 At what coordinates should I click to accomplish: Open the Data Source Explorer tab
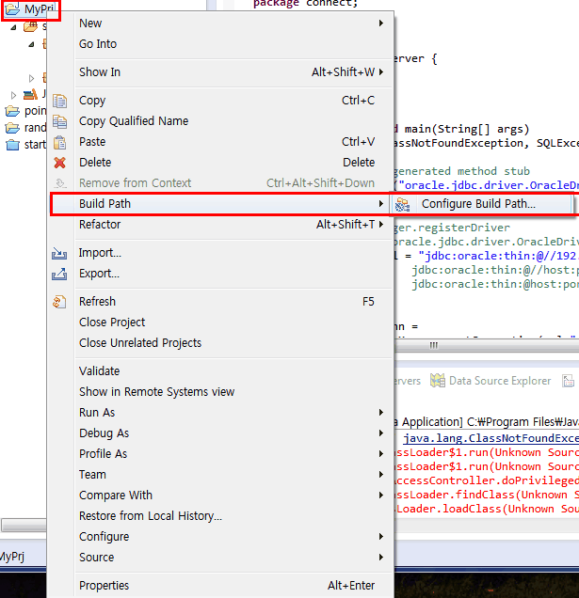click(491, 381)
